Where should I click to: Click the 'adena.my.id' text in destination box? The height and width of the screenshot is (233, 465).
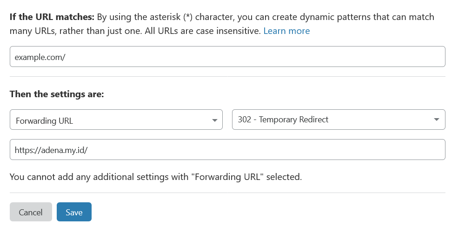(63, 150)
